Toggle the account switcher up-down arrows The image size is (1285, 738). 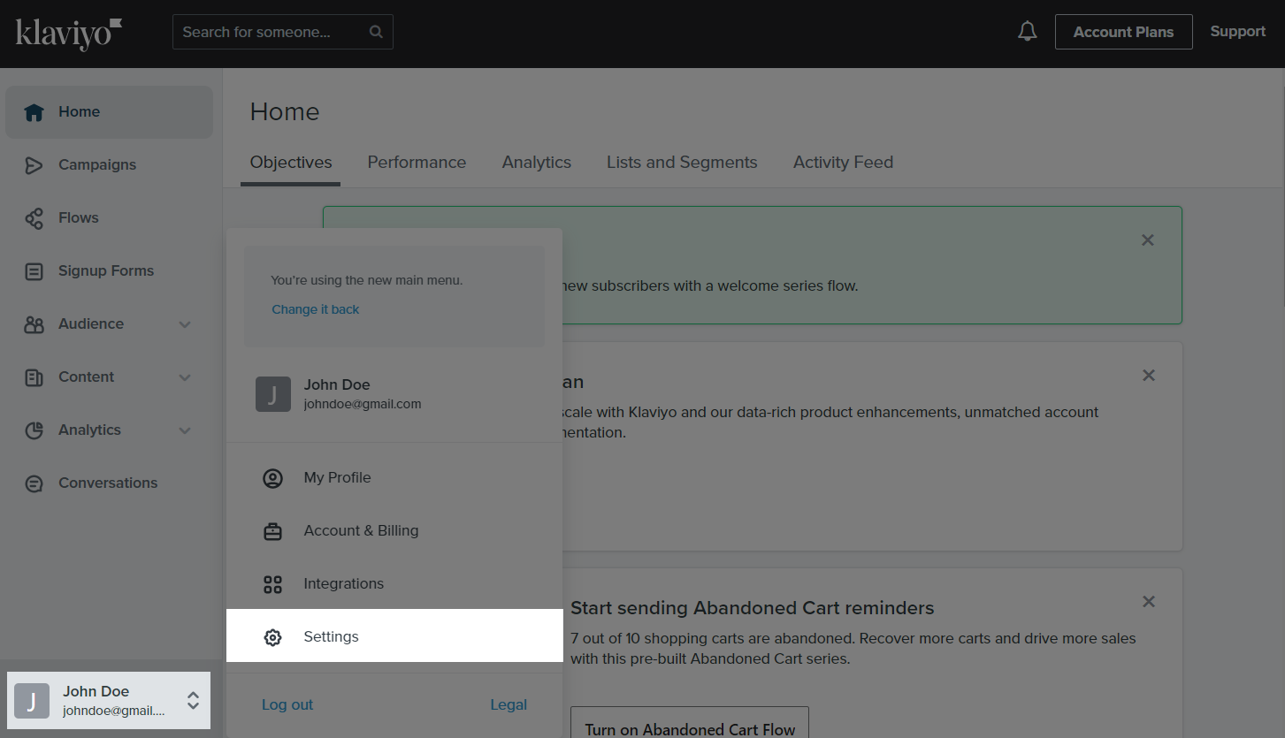(x=193, y=701)
